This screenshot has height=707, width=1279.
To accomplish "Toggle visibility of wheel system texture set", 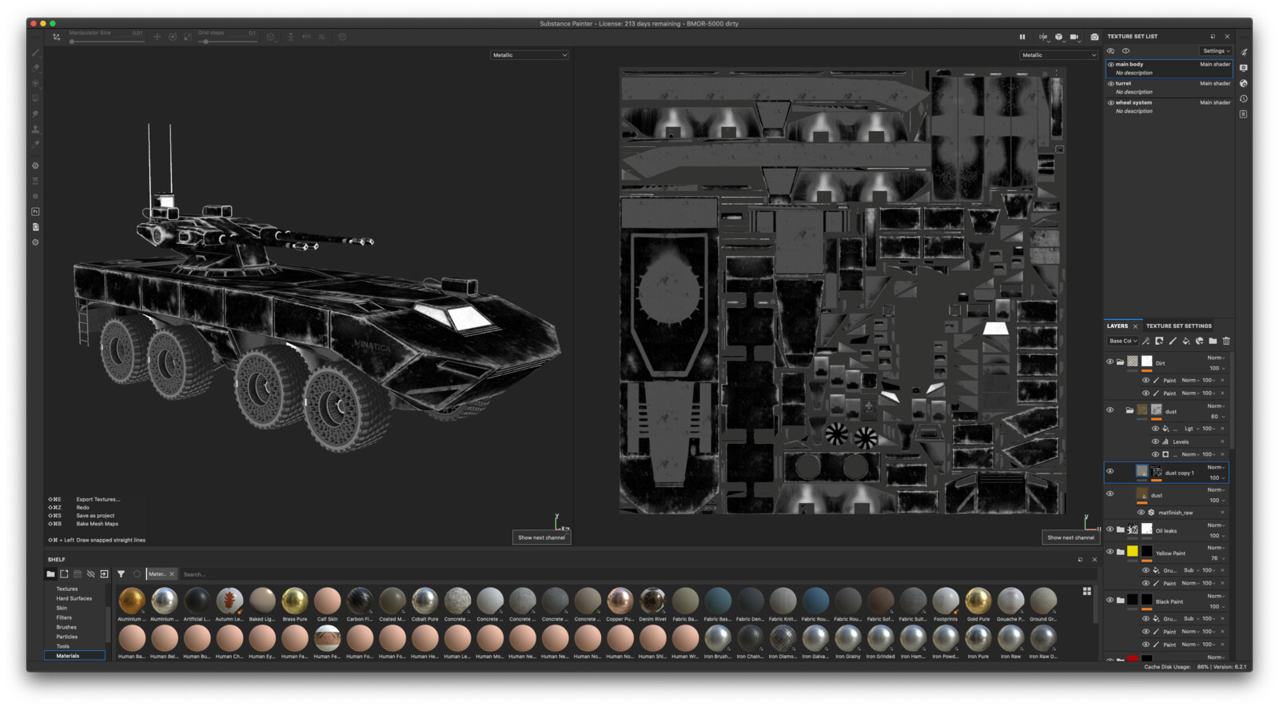I will (x=1111, y=103).
